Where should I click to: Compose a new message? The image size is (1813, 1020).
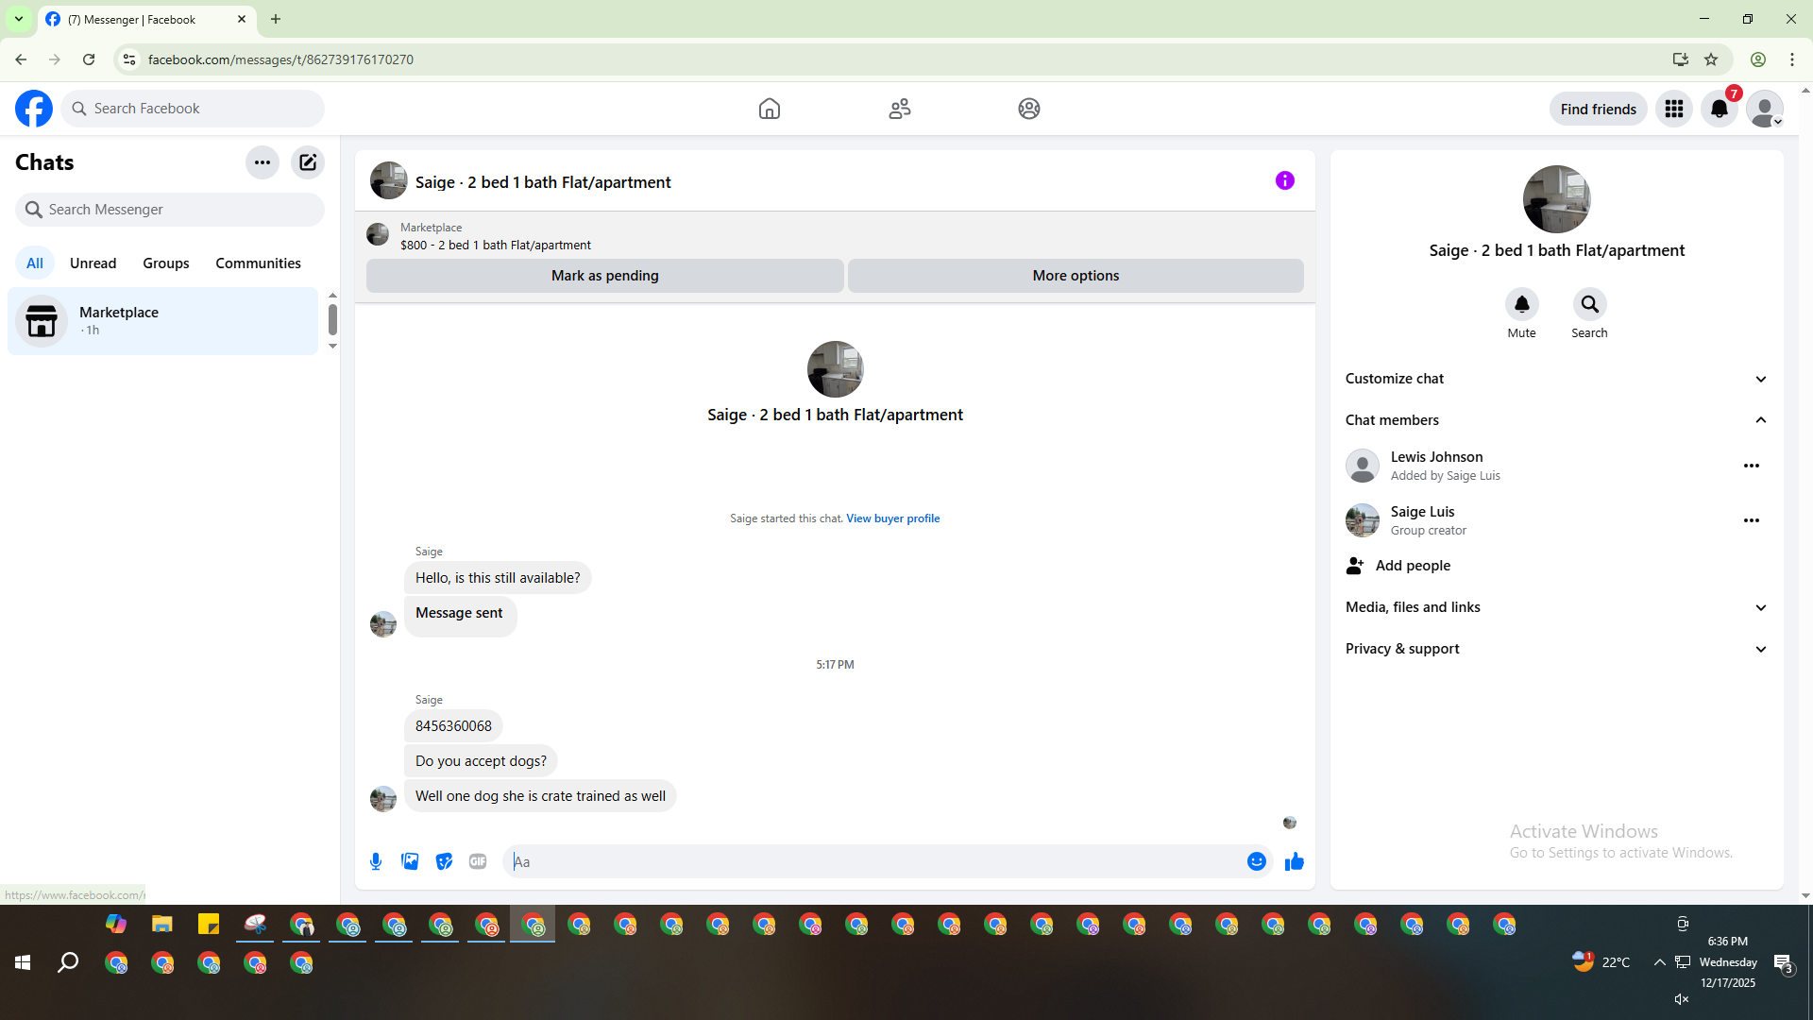point(308,162)
